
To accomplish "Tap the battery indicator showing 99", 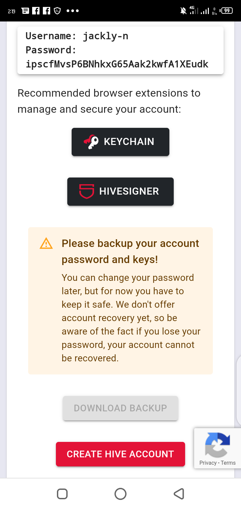I will point(227,11).
